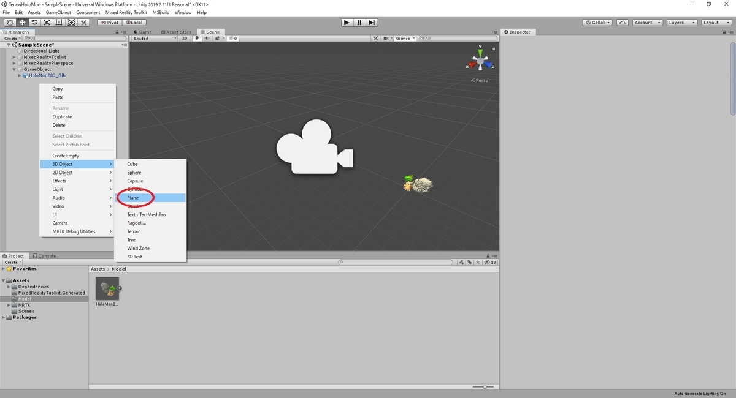Start Play mode with the Play button
The image size is (736, 398).
(x=347, y=23)
